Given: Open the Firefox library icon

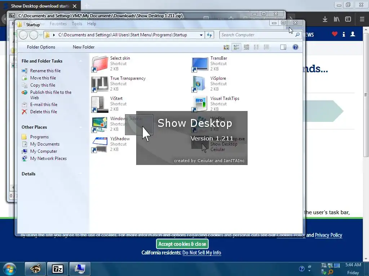Looking at the screenshot, I should point(337,19).
